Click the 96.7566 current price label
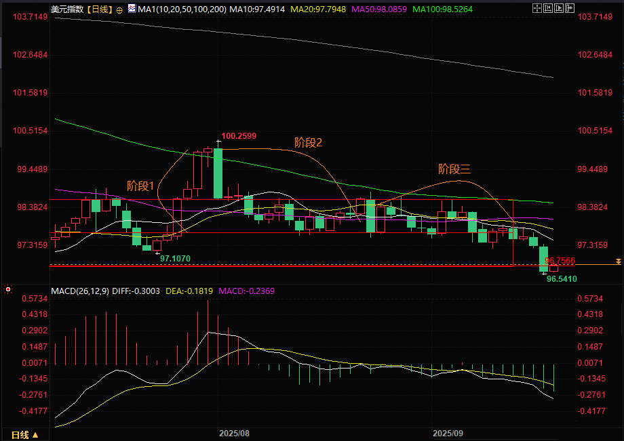 [x=560, y=261]
